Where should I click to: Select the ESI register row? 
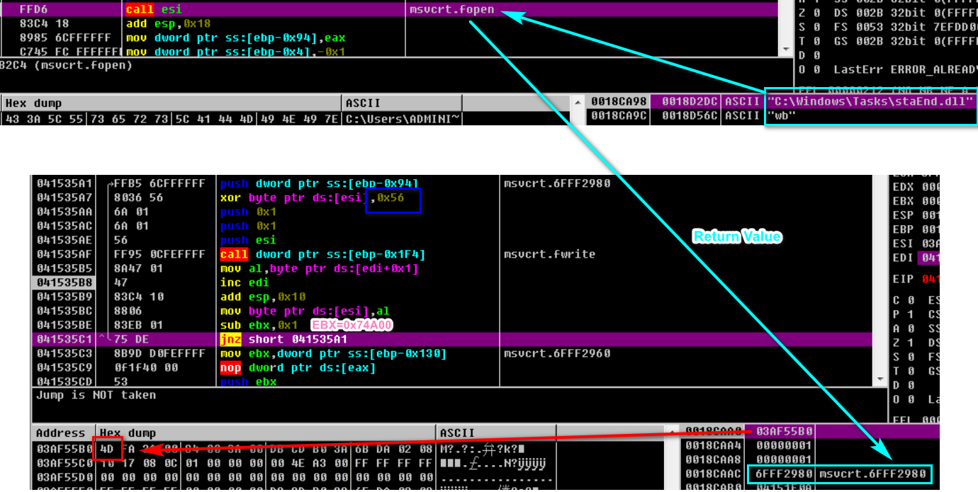click(916, 244)
